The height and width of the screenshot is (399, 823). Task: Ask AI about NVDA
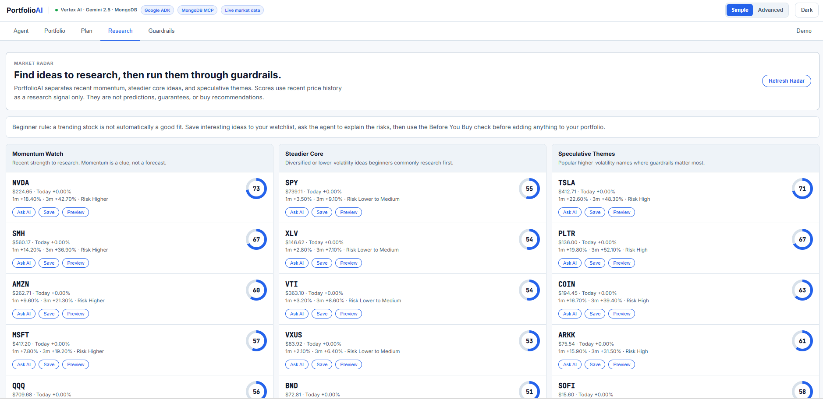coord(24,212)
